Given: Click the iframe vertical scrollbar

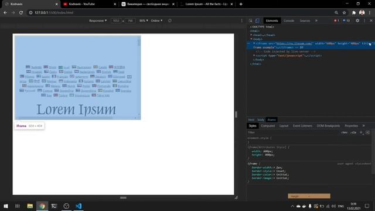Looking at the screenshot, I should [139, 77].
